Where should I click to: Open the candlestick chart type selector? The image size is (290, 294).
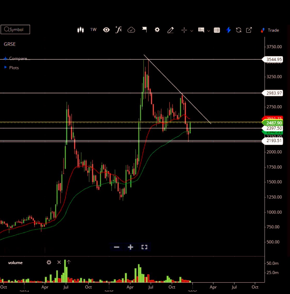coord(80,30)
